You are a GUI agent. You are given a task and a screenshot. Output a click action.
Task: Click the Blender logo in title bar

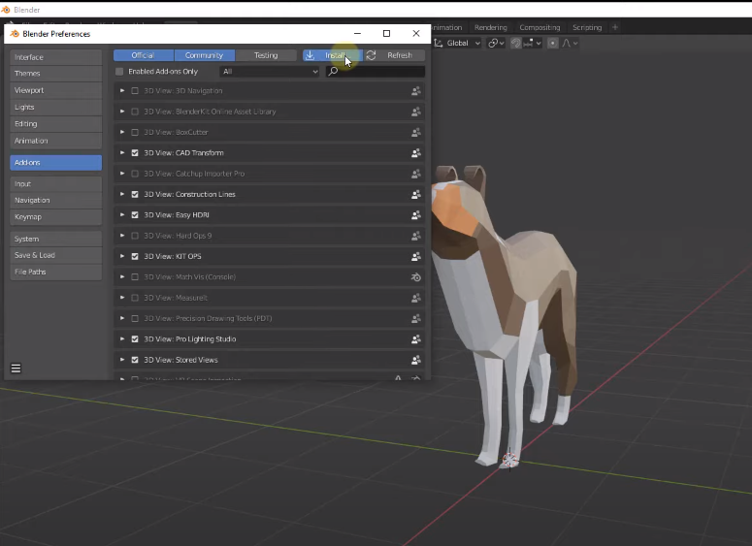[6, 10]
